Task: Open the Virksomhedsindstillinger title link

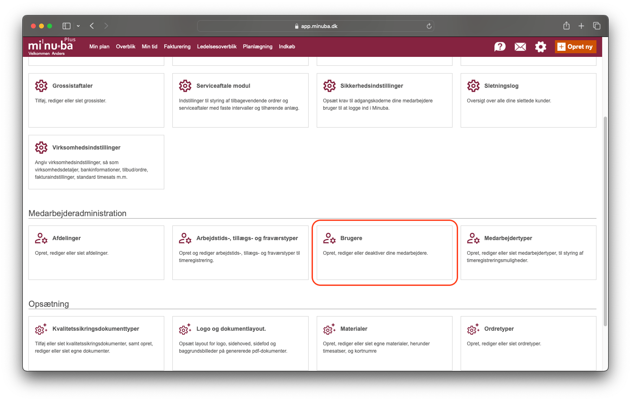Action: (86, 147)
